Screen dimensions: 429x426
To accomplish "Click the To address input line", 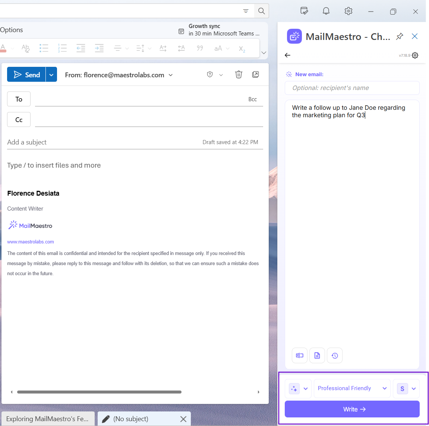I will coord(141,99).
